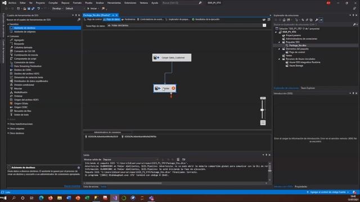Select the Origen ODBC icon

point(11,107)
